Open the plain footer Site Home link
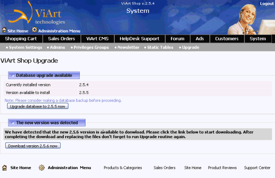275x178 pixels. pos(193,168)
